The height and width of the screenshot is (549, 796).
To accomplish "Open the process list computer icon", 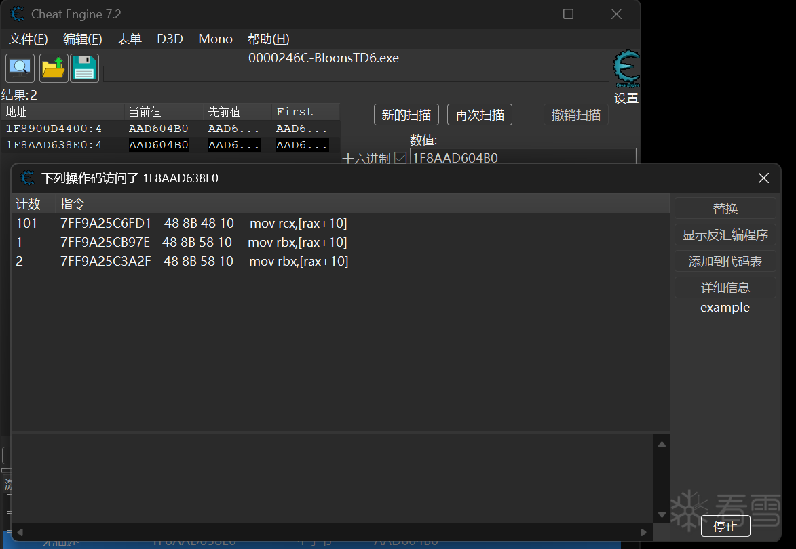I will coord(20,68).
